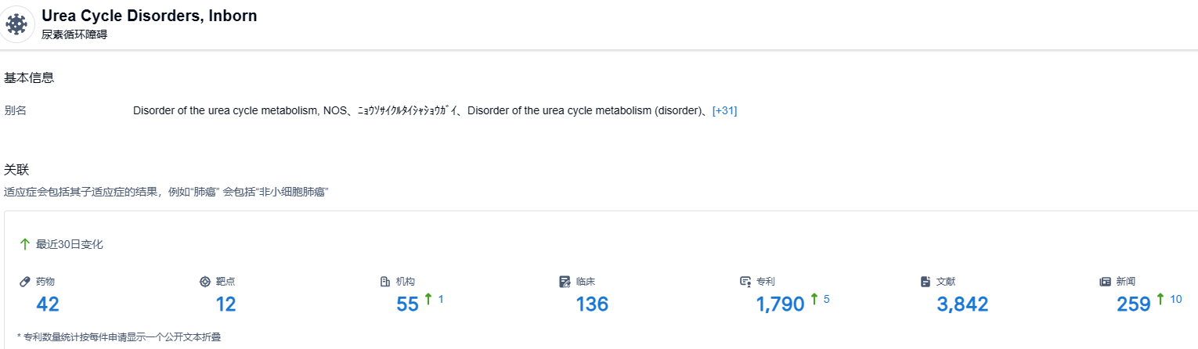Click the target icon next to 靶点

pyautogui.click(x=205, y=282)
